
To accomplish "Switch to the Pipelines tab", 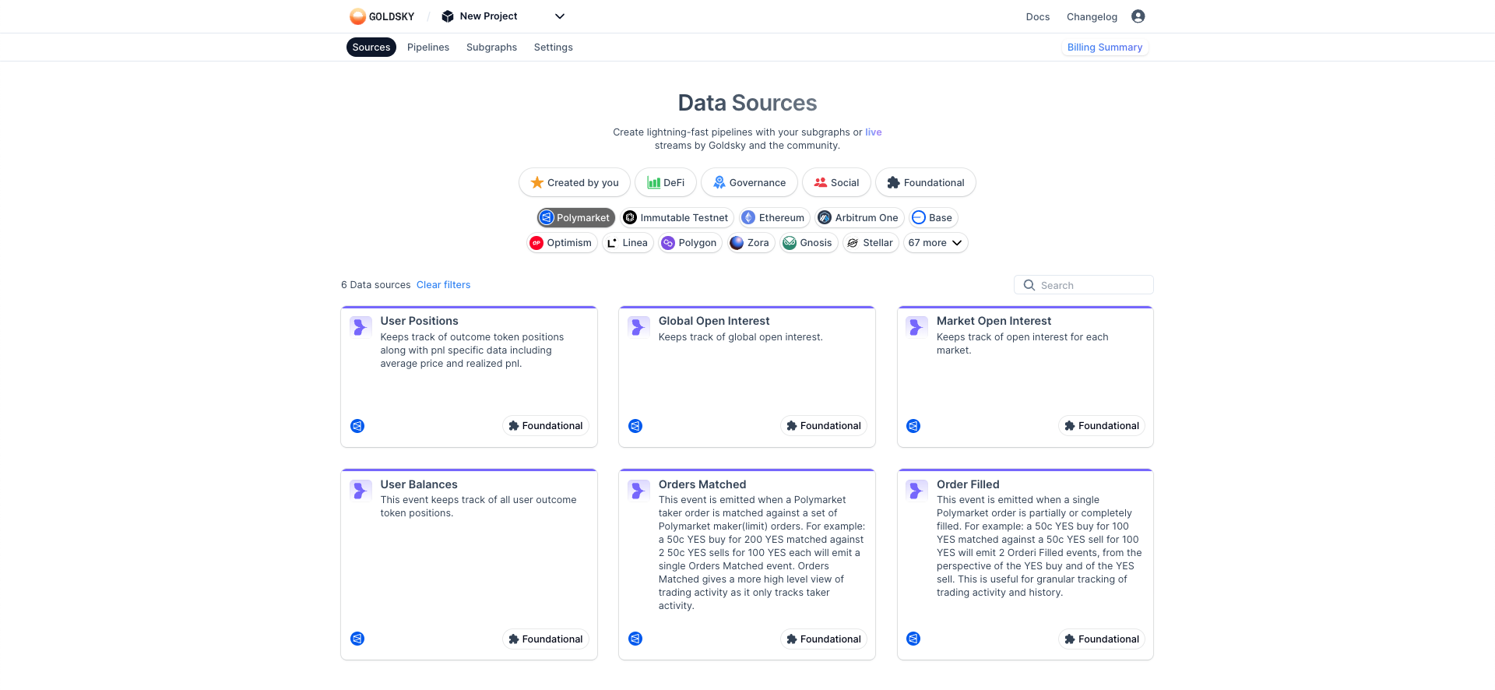I will point(428,47).
